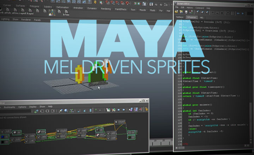Switch to the hotkeys script tab
The image size is (254, 155).
(180, 17)
